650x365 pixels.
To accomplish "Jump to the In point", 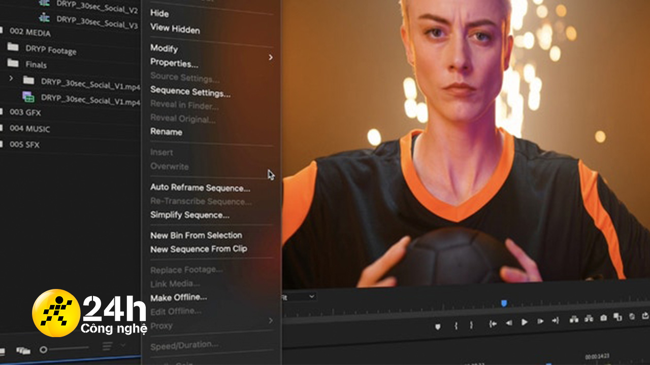I will click(x=493, y=323).
